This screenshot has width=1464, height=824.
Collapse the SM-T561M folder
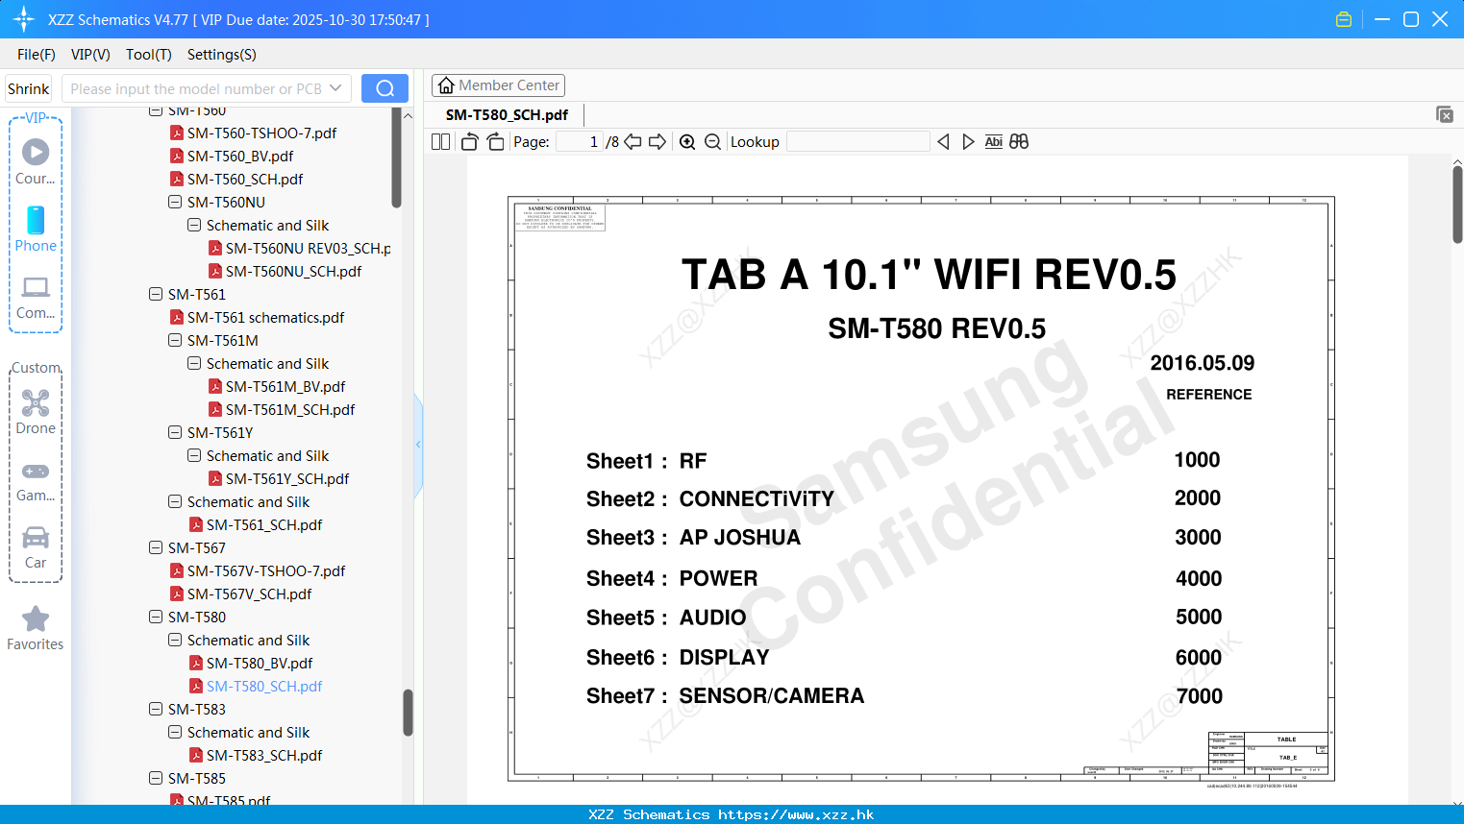(x=175, y=340)
